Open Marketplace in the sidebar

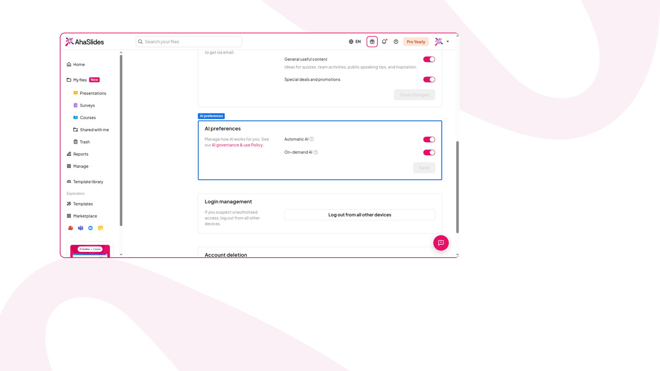pos(82,216)
